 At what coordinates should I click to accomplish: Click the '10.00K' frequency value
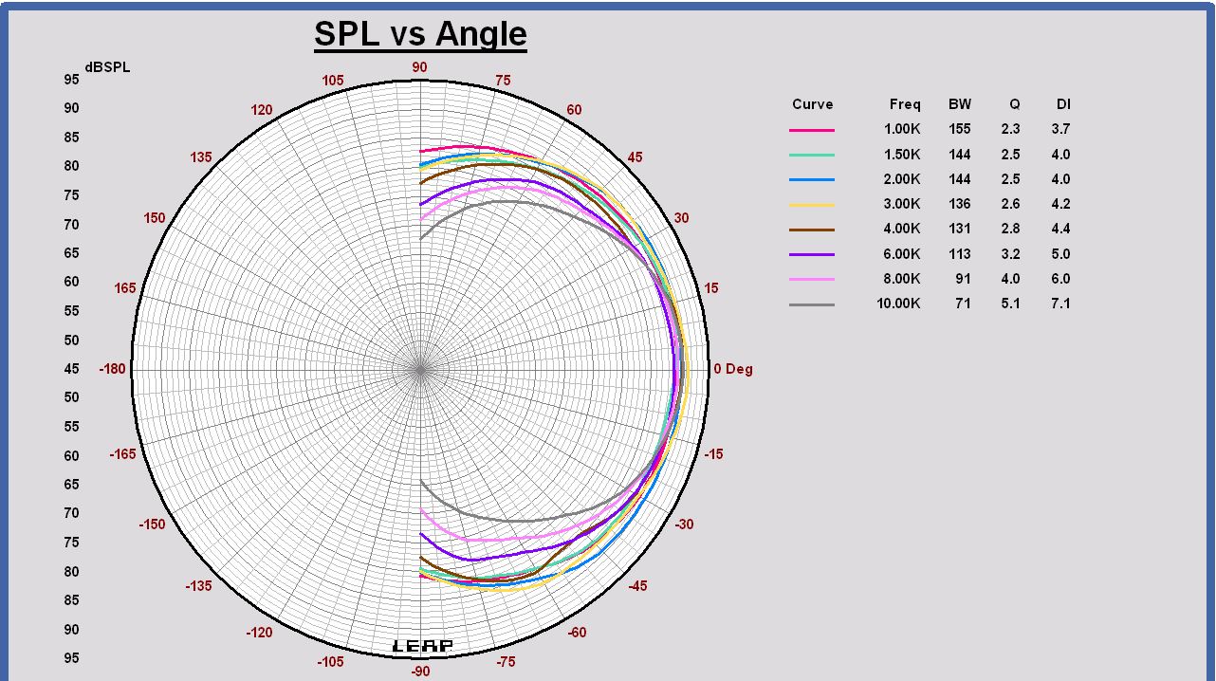coord(898,304)
